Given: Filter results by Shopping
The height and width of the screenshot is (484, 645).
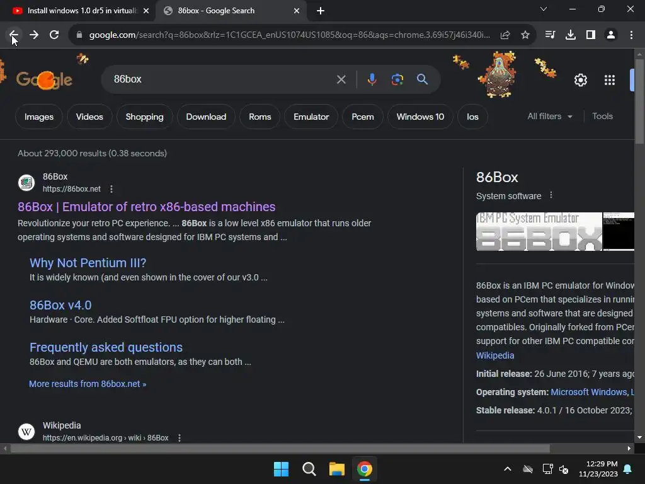Looking at the screenshot, I should click(144, 117).
